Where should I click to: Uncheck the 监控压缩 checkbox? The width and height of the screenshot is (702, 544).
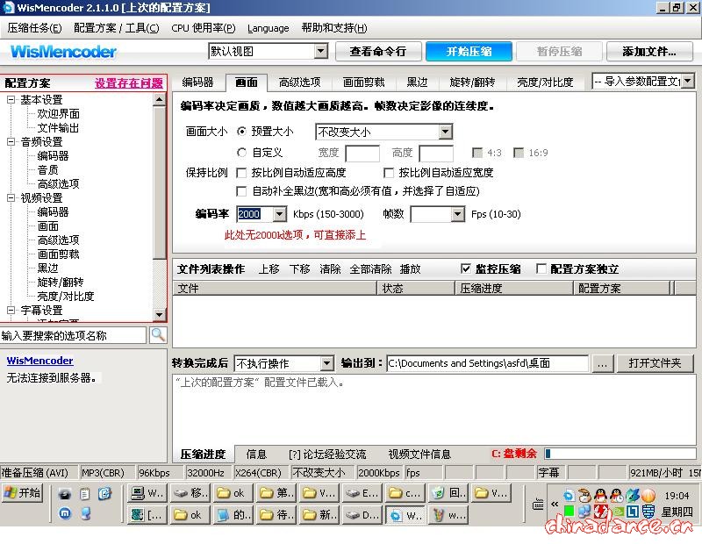[468, 269]
